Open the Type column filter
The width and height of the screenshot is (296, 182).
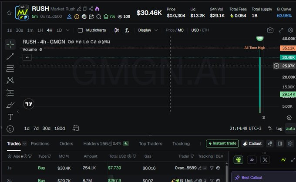click(x=49, y=156)
